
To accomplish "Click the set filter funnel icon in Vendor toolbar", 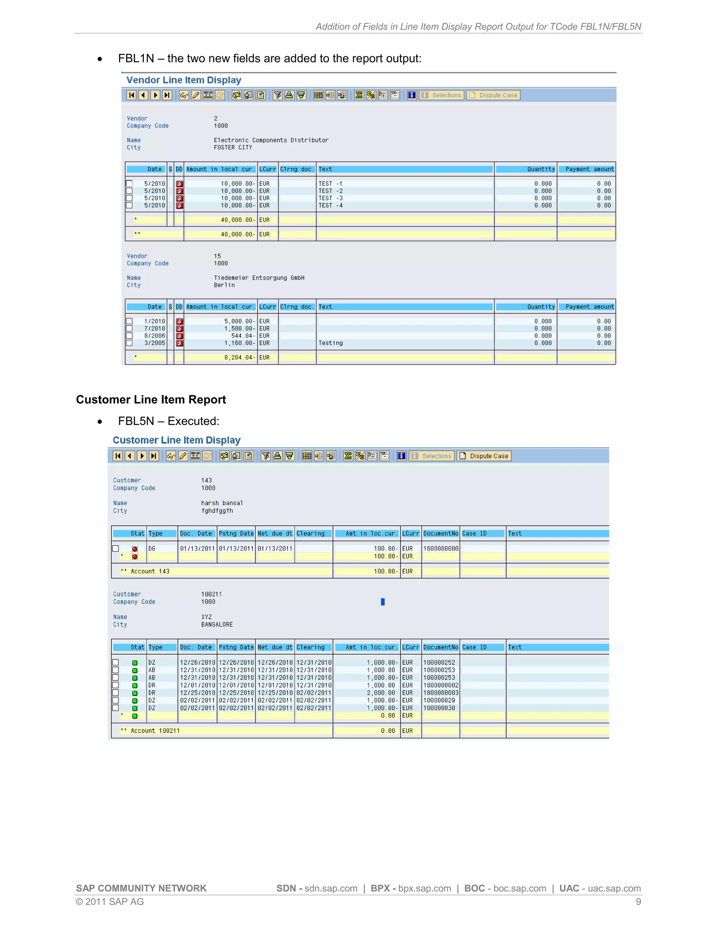I will click(x=277, y=95).
